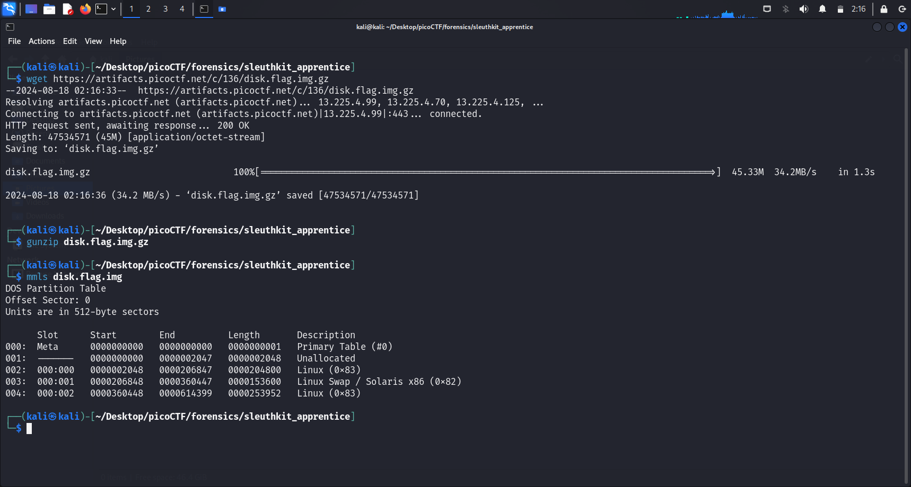Open the View menu
Screen dimensions: 911x487
click(93, 41)
